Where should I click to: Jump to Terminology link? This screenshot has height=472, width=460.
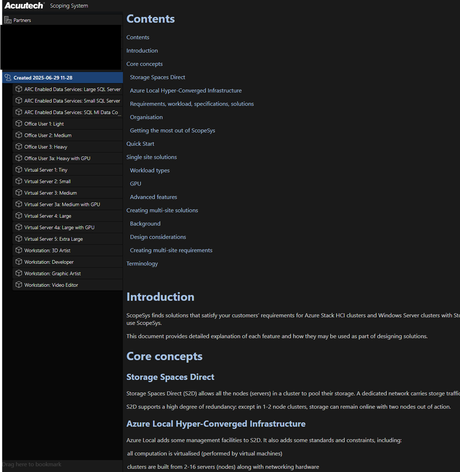tap(142, 263)
